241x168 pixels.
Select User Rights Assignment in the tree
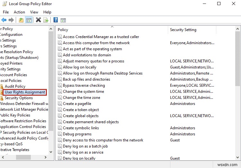point(25,92)
